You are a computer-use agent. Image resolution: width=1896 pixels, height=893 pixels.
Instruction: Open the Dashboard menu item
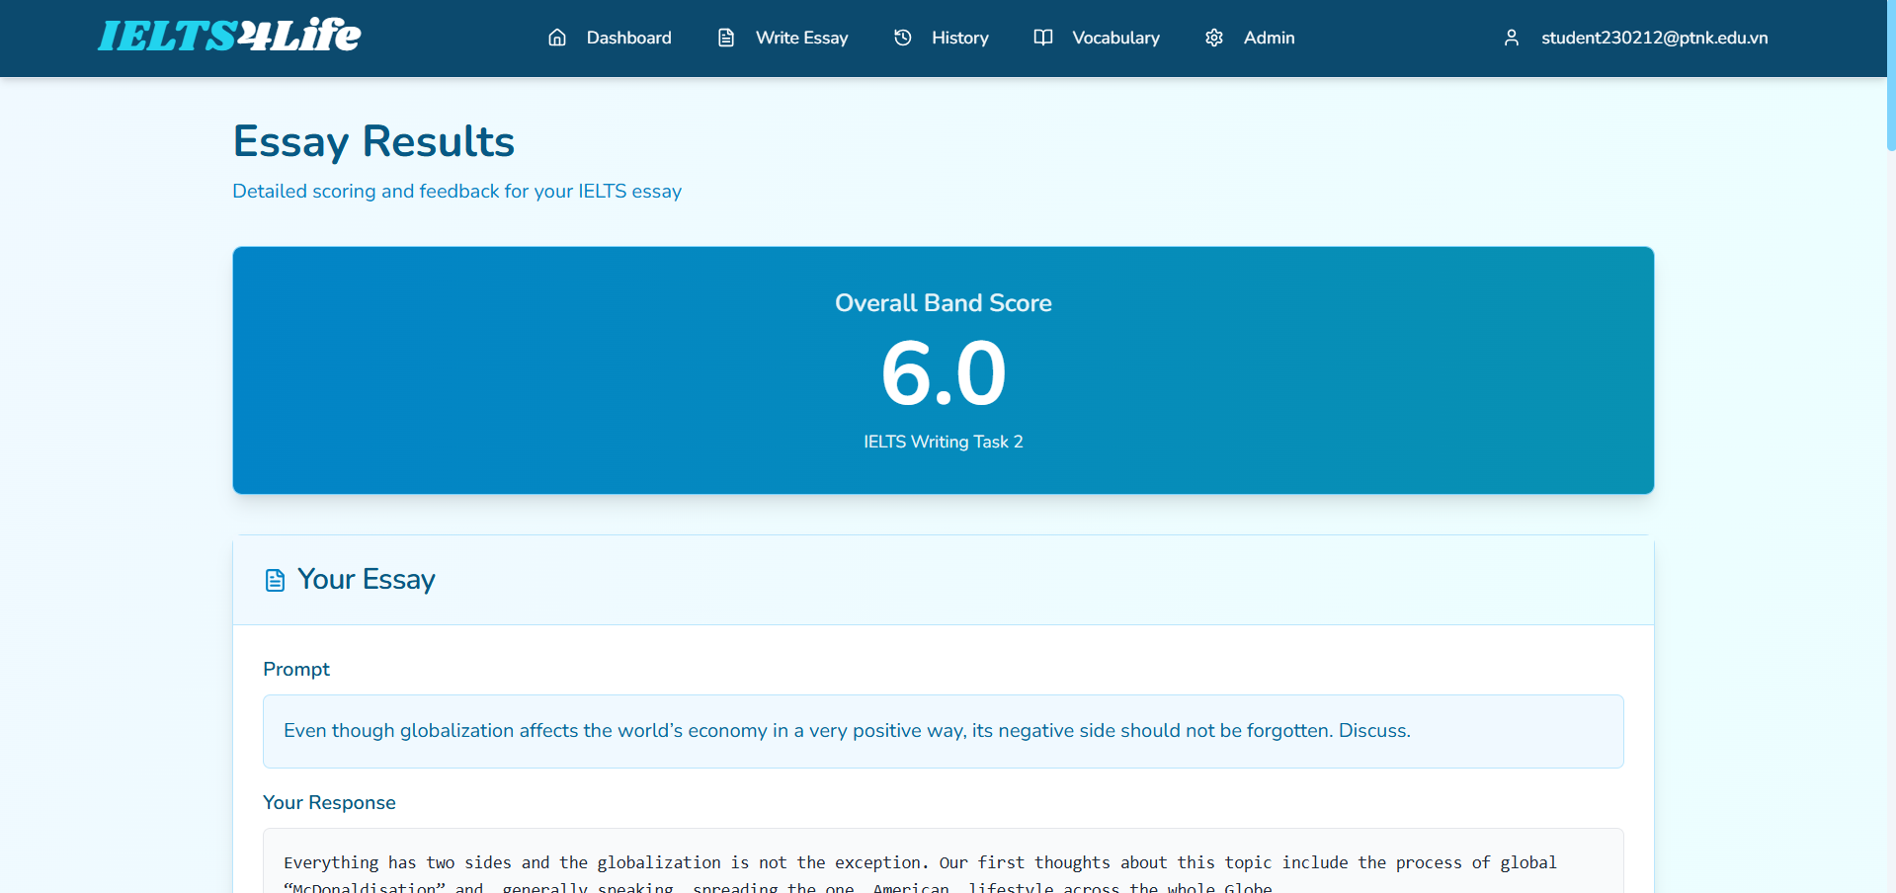[628, 38]
